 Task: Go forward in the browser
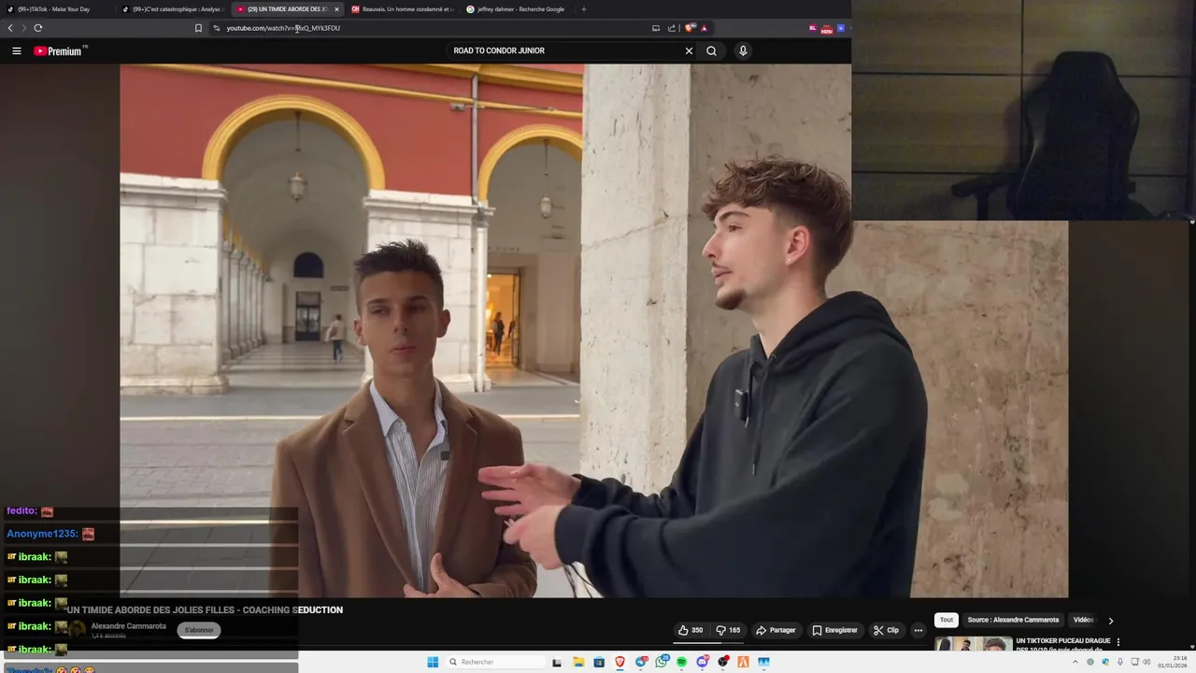24,28
